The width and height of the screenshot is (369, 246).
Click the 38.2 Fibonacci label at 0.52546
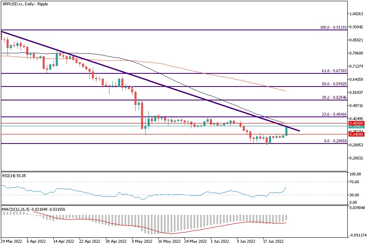334,97
